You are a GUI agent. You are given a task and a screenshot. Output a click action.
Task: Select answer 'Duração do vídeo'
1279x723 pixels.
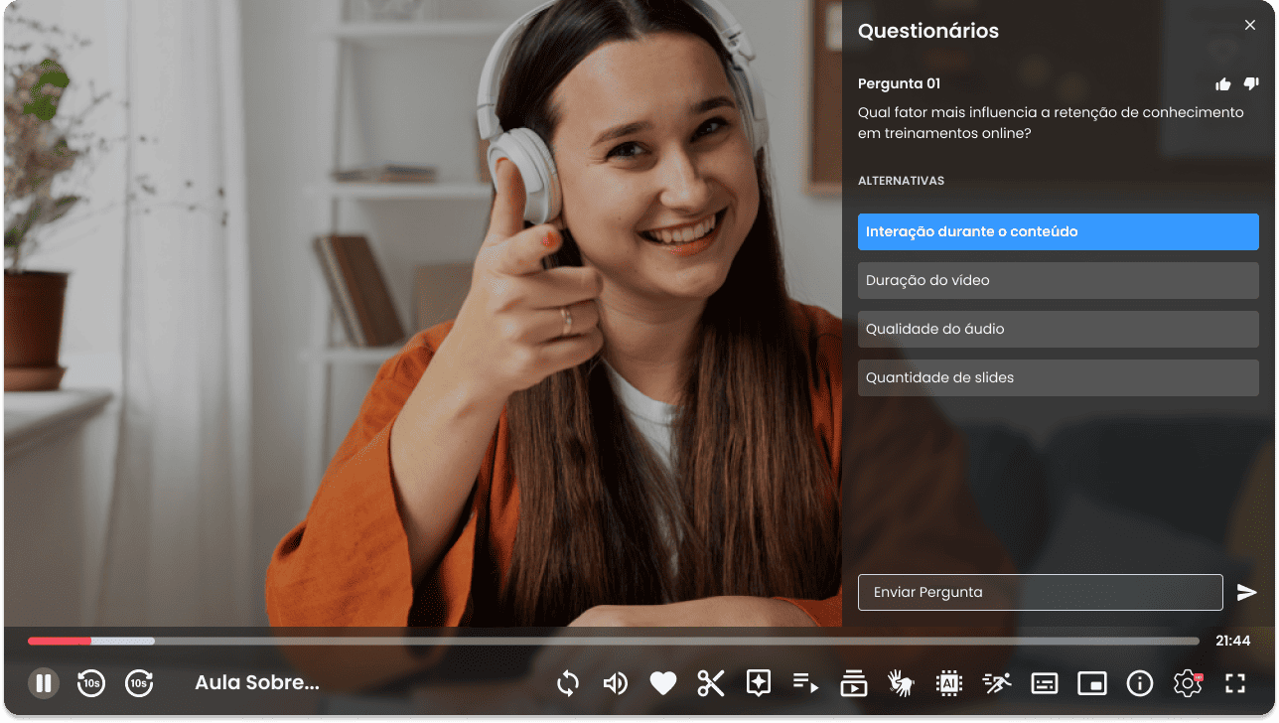pyautogui.click(x=1058, y=280)
